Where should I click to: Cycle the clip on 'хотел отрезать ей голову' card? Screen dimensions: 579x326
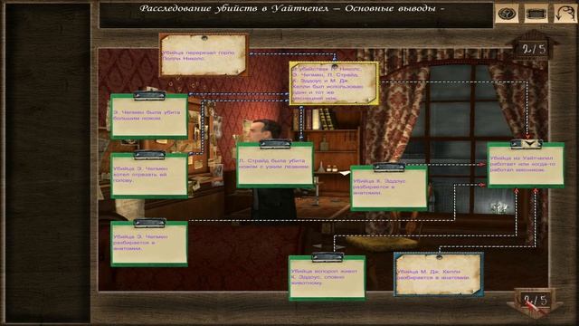pos(149,155)
